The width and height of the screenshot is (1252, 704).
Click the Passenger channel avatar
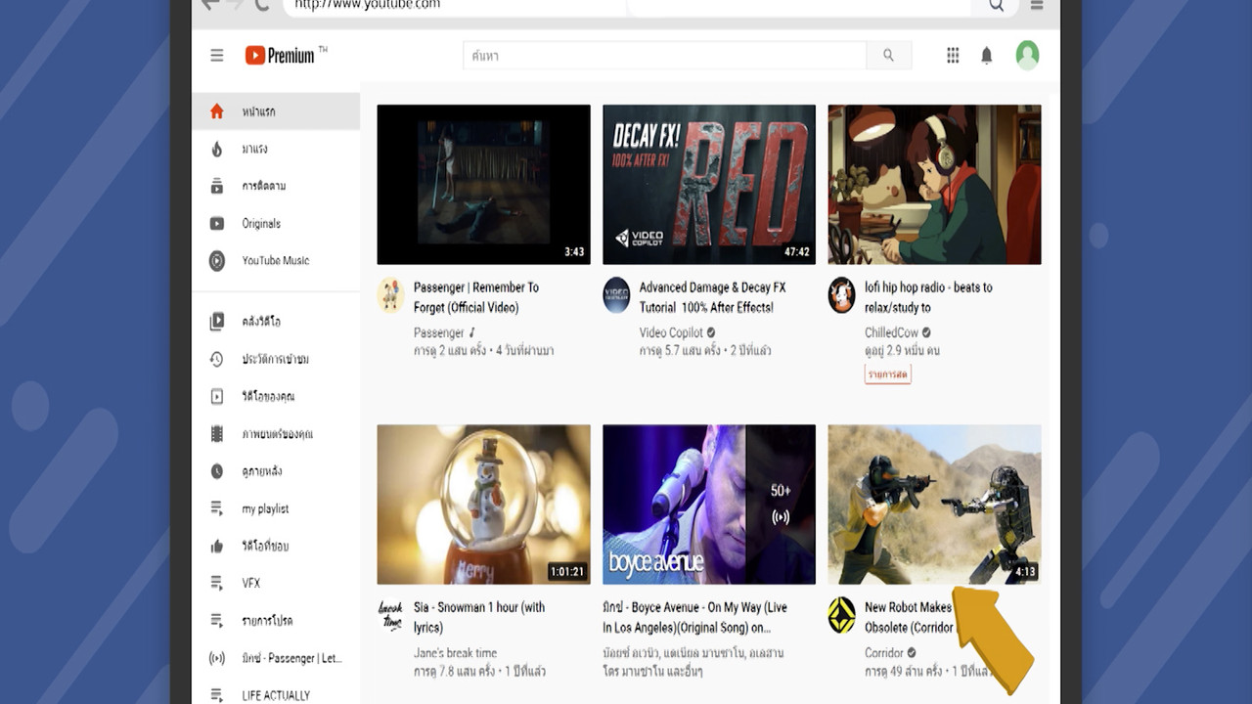(391, 295)
